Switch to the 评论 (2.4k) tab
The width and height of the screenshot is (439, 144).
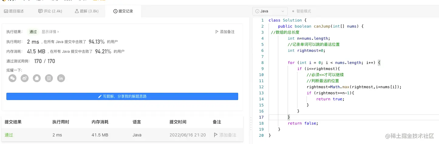[50, 11]
